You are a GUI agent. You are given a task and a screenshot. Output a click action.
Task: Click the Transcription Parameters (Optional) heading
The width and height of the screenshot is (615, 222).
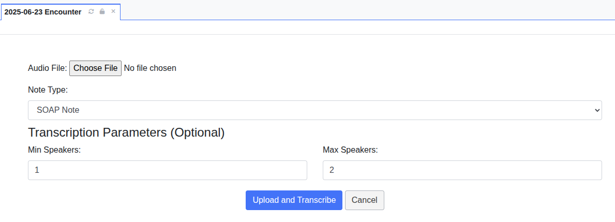click(x=126, y=132)
